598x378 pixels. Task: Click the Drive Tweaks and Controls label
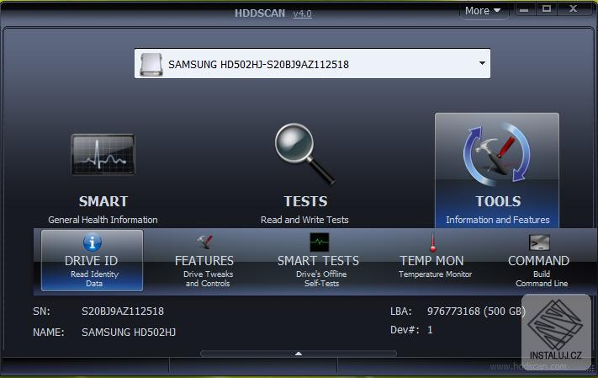coord(208,279)
